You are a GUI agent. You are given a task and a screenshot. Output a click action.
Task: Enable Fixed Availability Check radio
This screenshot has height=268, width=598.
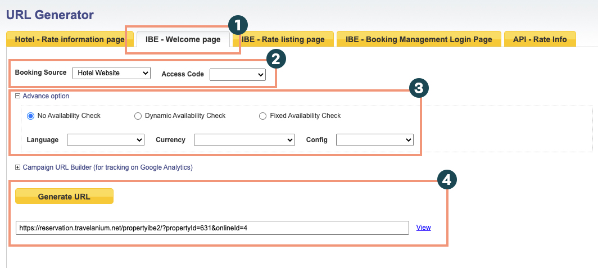coord(262,116)
